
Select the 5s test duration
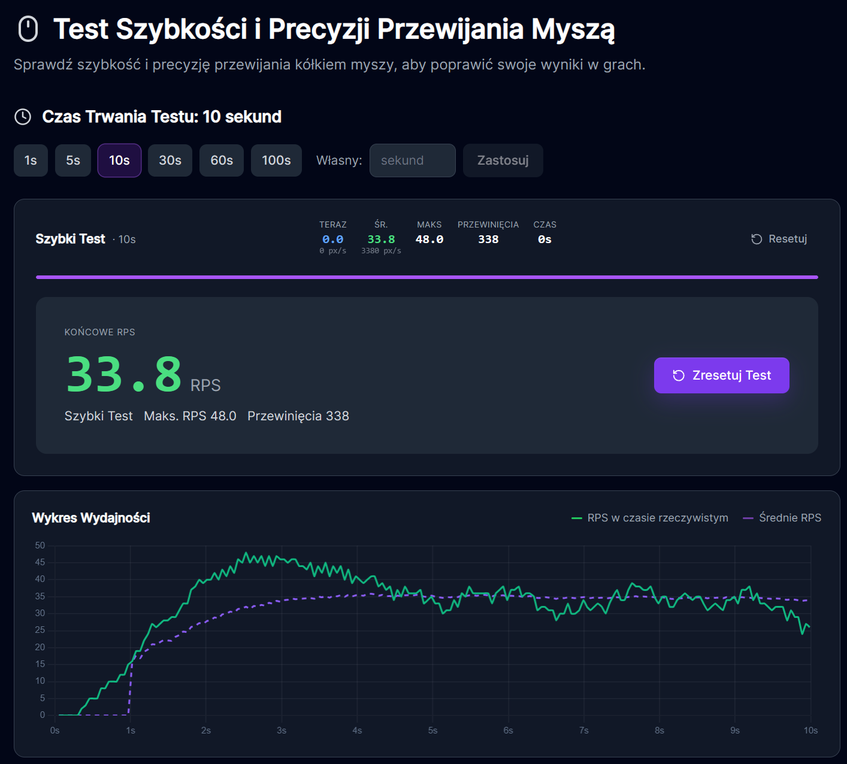(73, 160)
